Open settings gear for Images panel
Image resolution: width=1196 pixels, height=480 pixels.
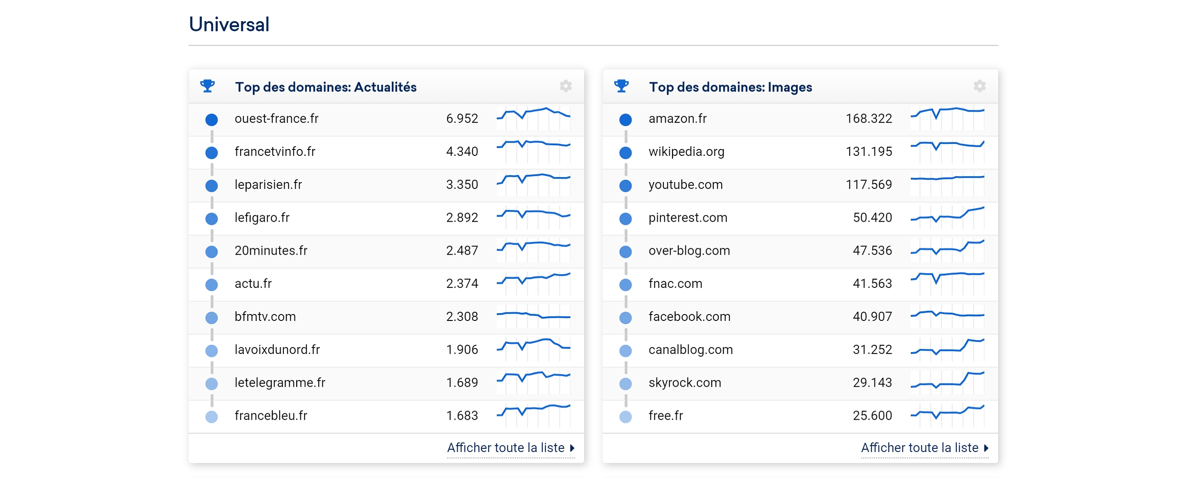point(980,86)
